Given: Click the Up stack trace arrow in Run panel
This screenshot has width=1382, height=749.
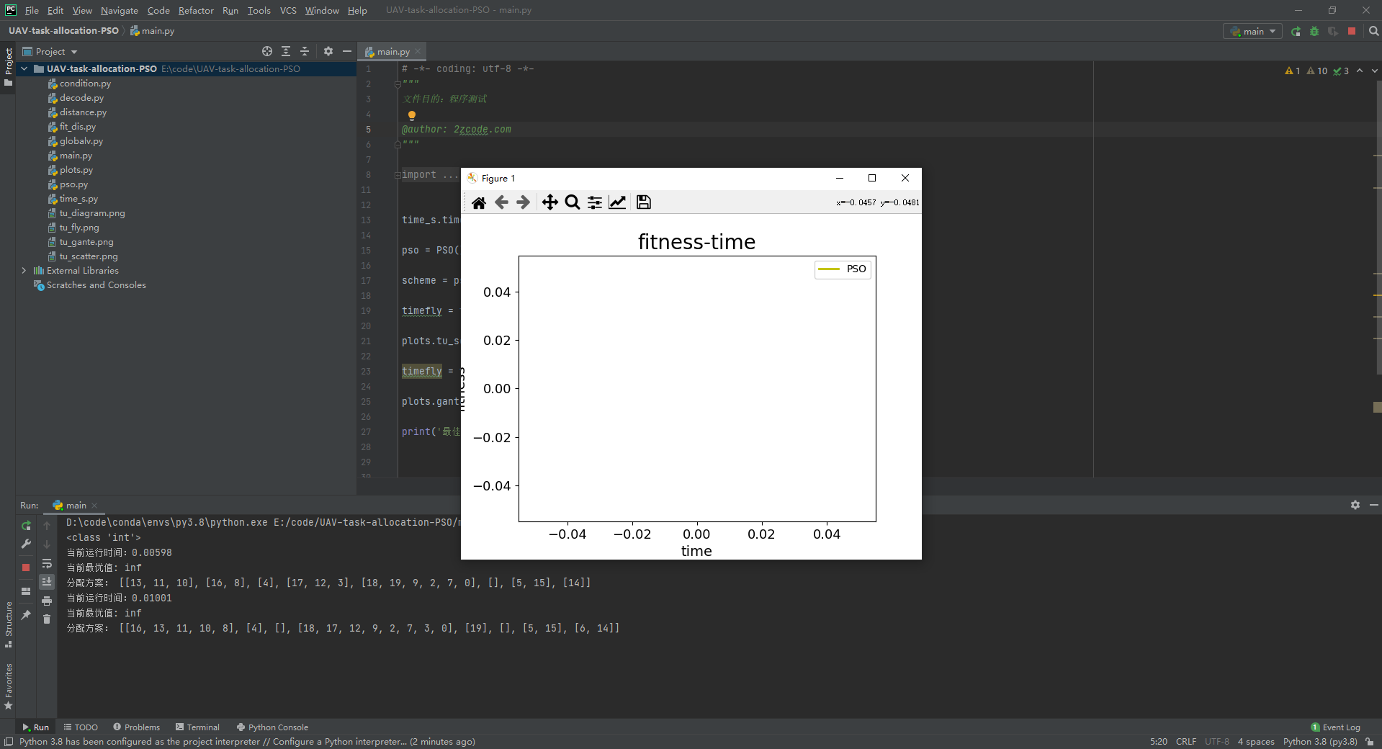Looking at the screenshot, I should 47,526.
